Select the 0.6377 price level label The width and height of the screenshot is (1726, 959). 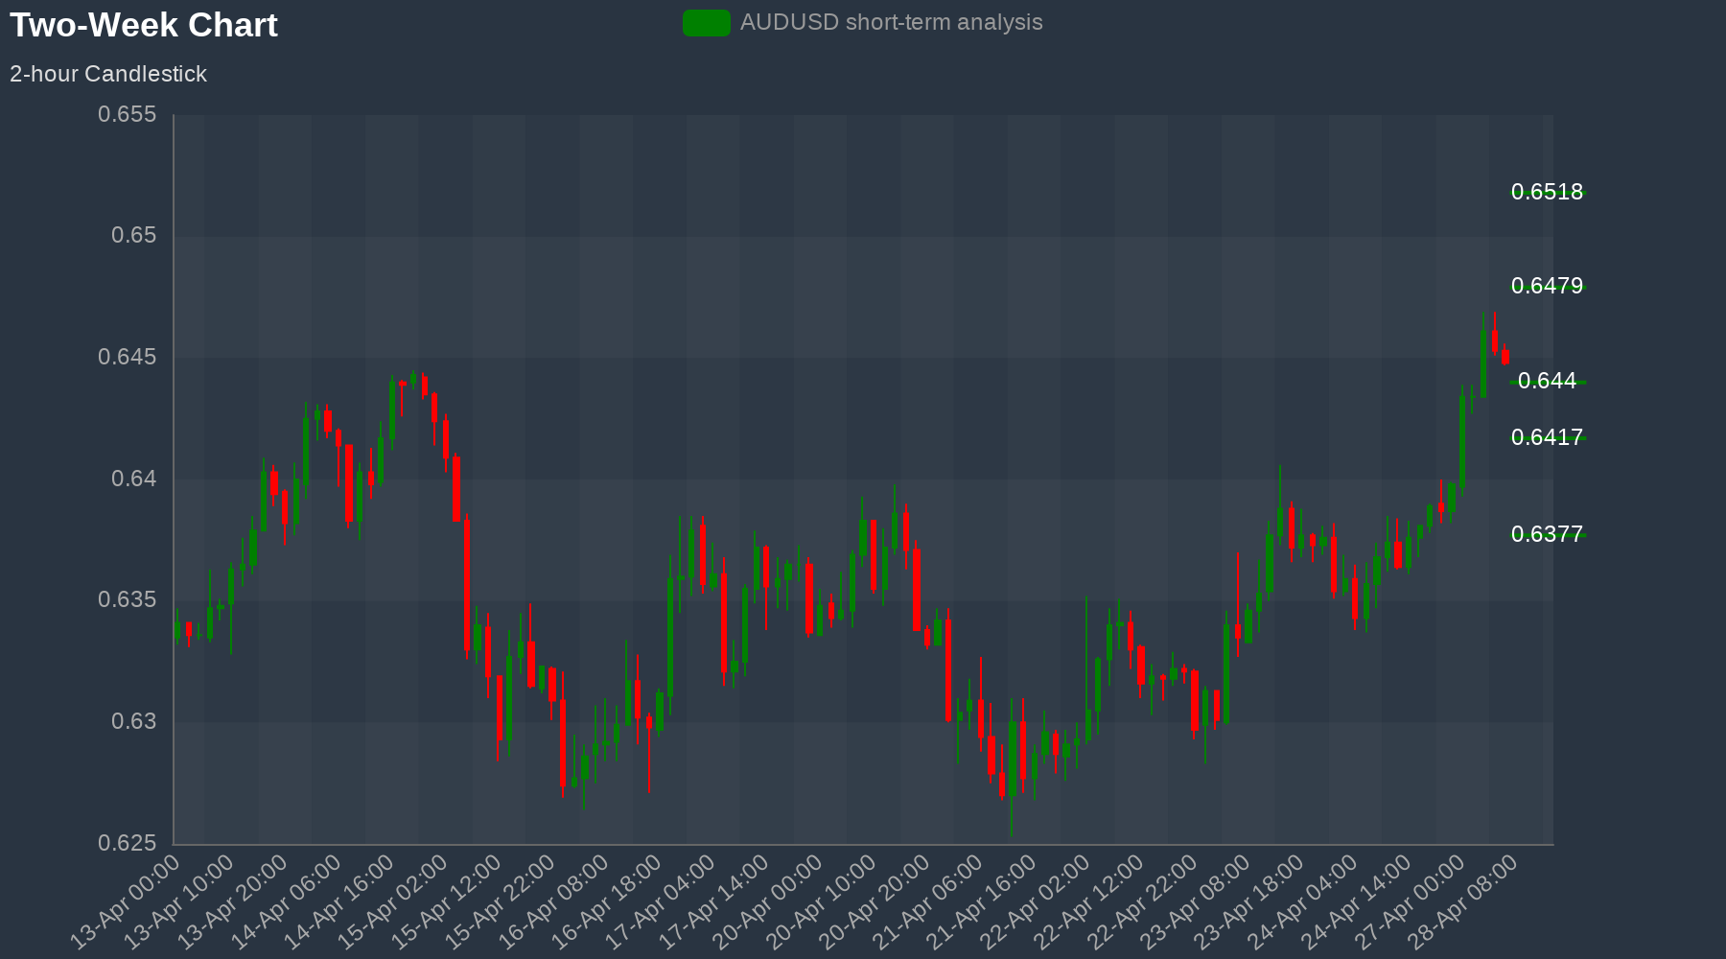coord(1547,534)
